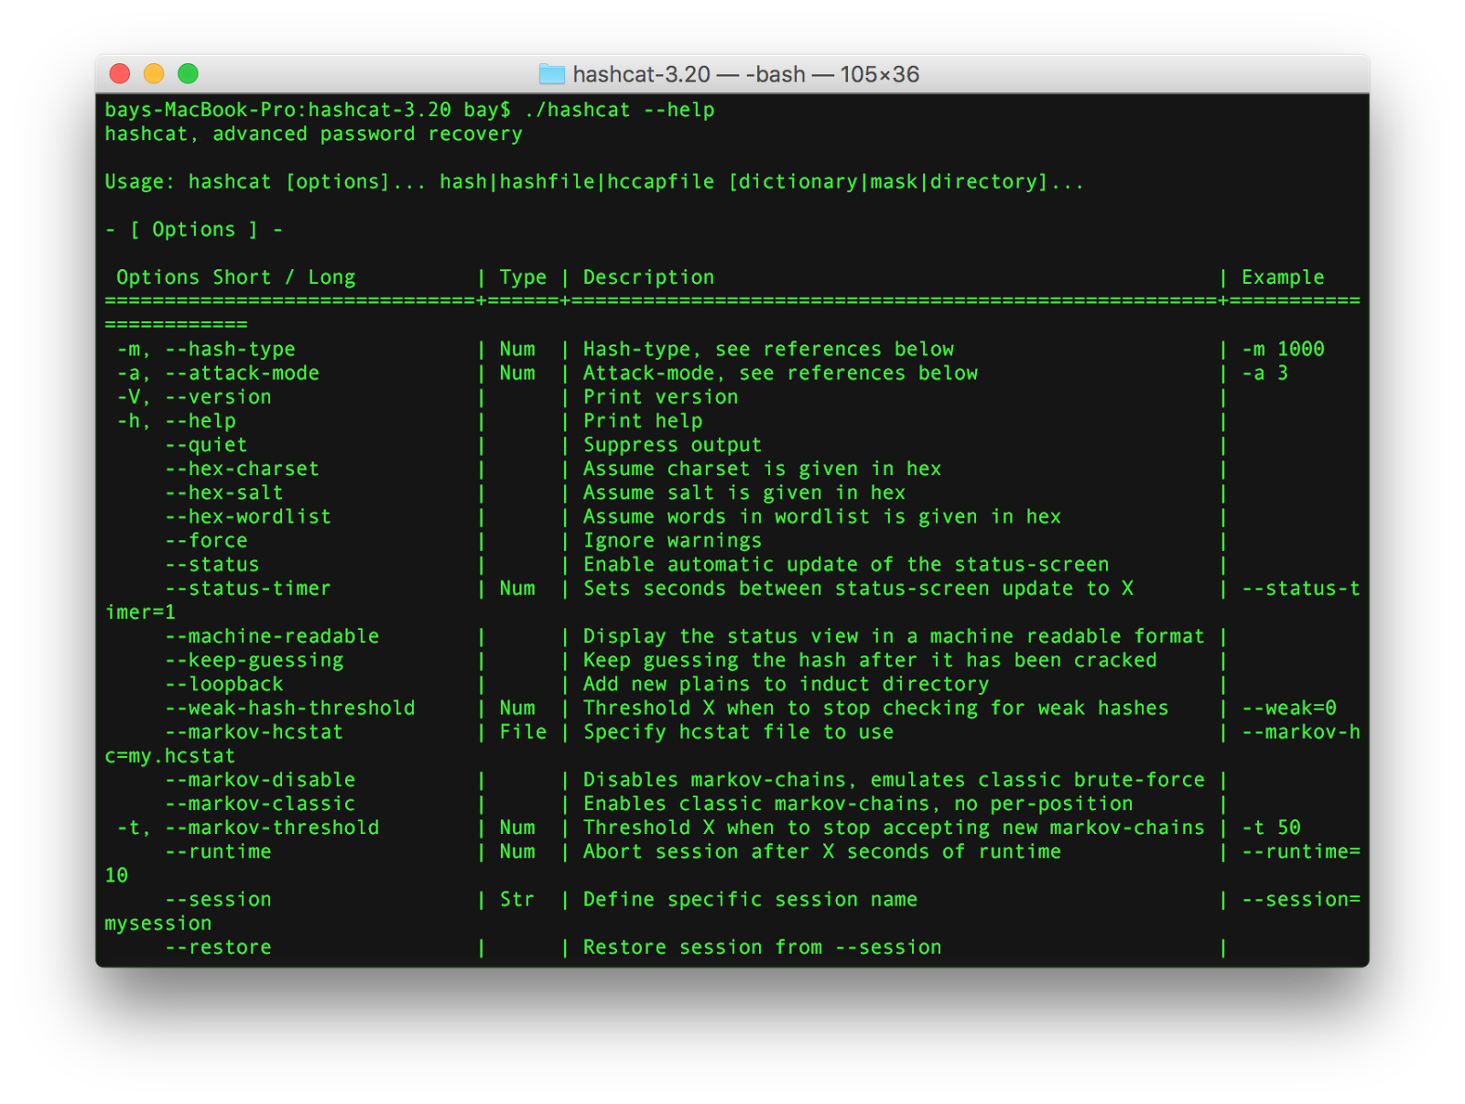Select the --force option text
1465x1104 pixels.
click(205, 540)
